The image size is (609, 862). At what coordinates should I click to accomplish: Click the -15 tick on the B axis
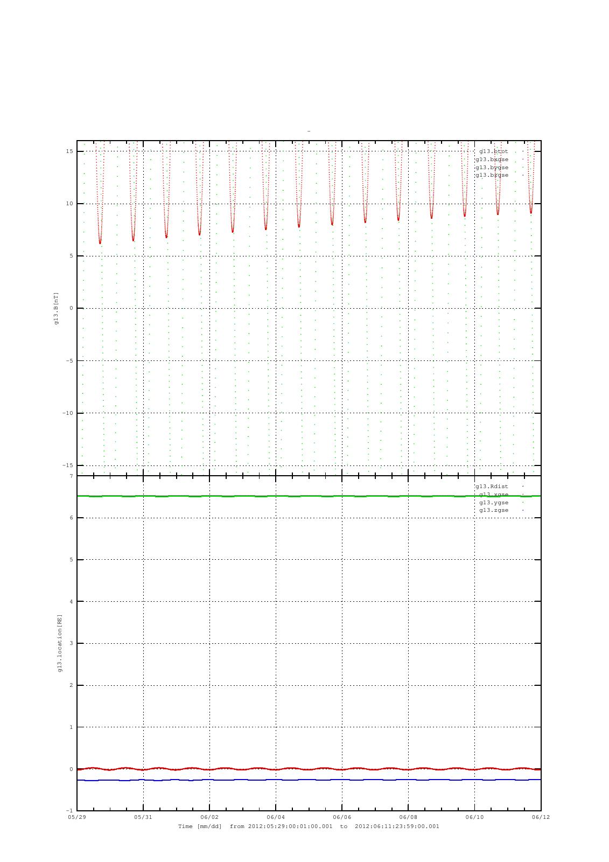coord(68,465)
